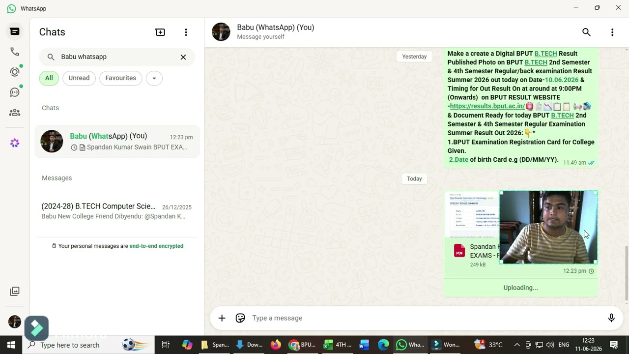Click the search field containing 'Babu whatsapp'
The width and height of the screenshot is (629, 354).
click(x=117, y=57)
